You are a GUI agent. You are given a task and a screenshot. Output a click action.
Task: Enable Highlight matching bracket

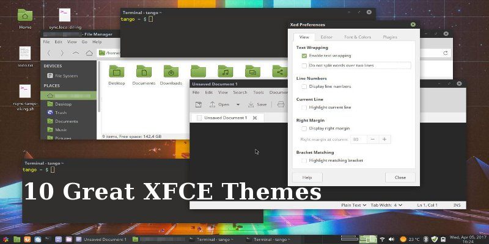coord(304,160)
